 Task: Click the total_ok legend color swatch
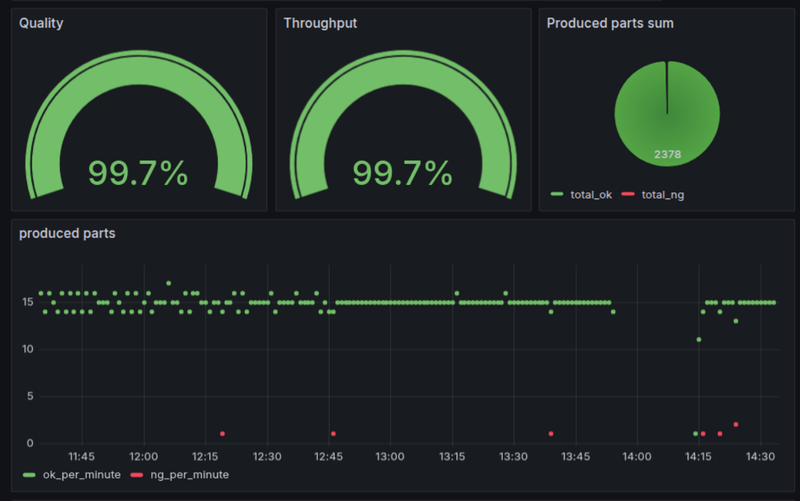click(x=557, y=194)
